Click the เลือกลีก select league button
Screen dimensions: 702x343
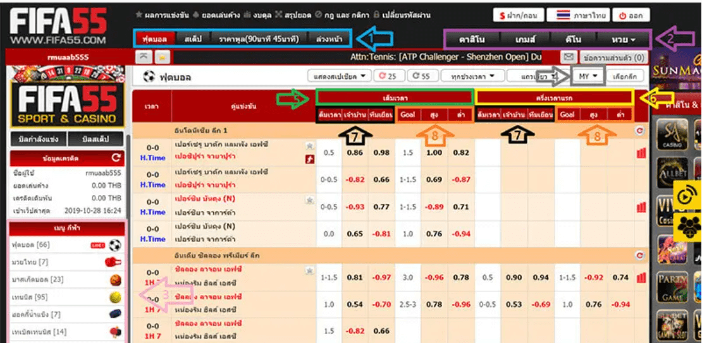pyautogui.click(x=625, y=76)
